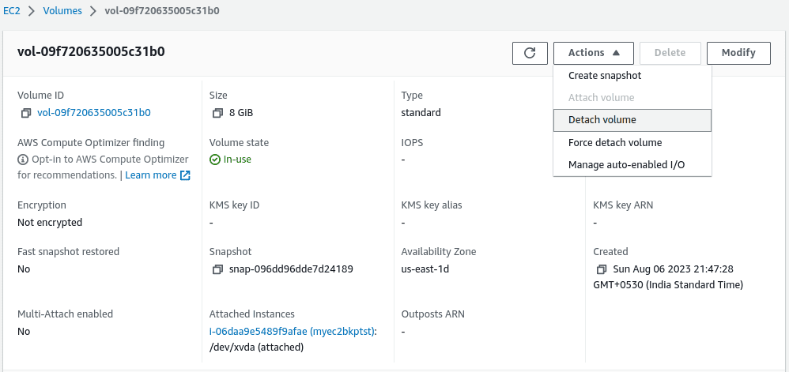Copy the 8 GiB size value

click(217, 113)
